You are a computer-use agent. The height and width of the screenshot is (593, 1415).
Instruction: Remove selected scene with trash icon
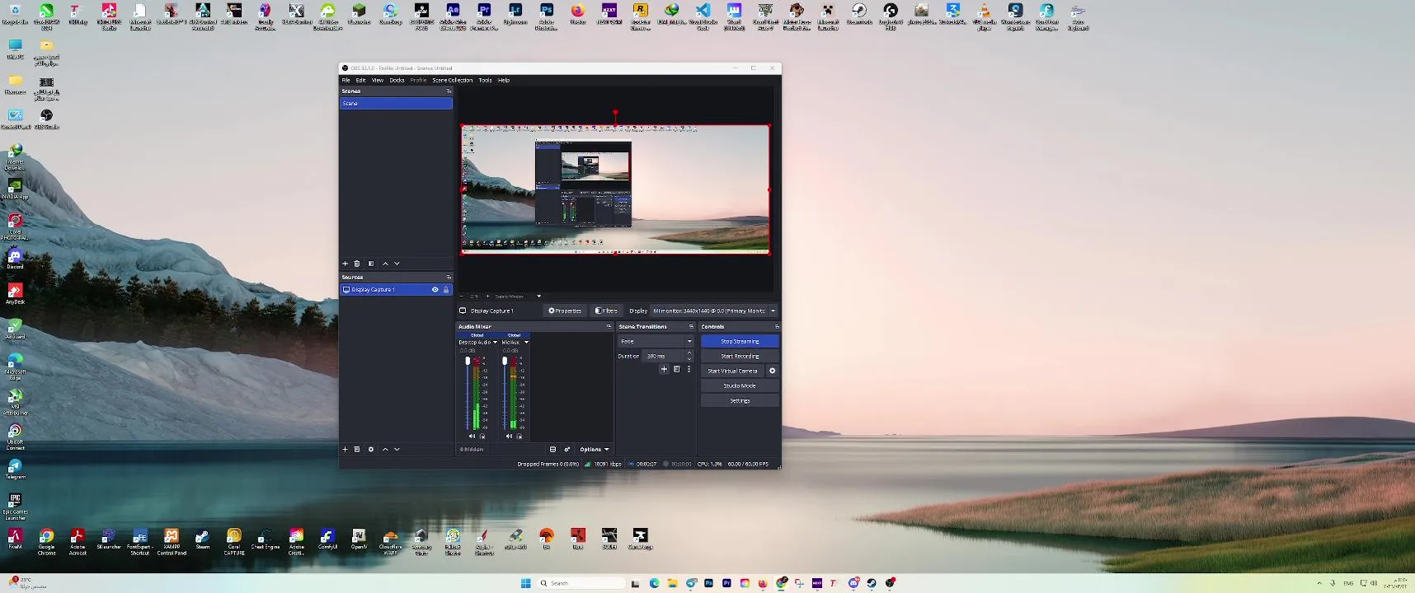[357, 264]
